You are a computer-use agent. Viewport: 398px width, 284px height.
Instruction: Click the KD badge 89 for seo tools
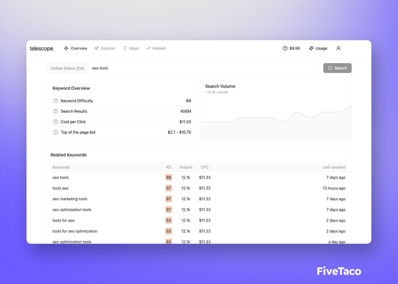tap(169, 177)
